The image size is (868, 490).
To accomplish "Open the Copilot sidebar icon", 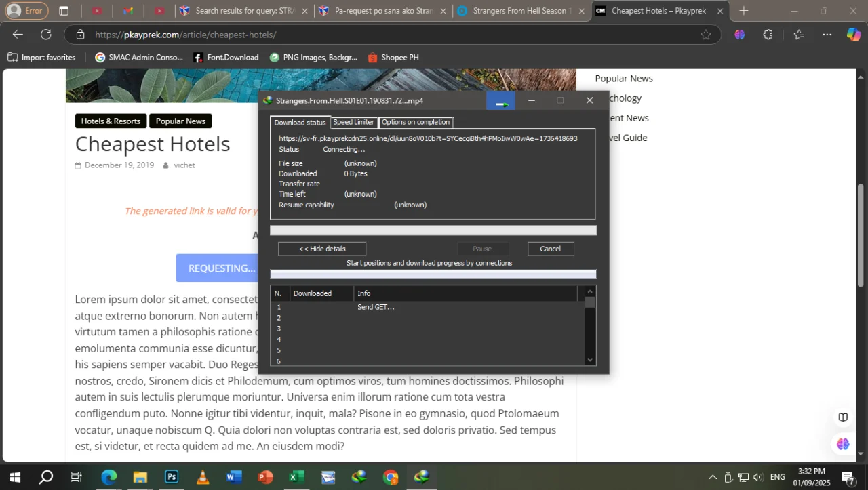I will point(854,35).
